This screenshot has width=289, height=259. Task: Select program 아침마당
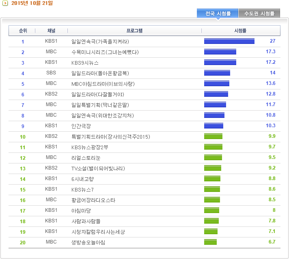click(81, 211)
